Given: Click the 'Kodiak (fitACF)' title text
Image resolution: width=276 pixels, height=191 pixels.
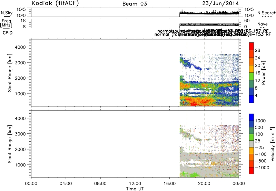Looking at the screenshot, I should tap(55, 3).
